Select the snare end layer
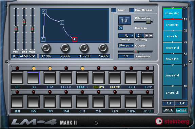195x129 pixels. (172, 75)
